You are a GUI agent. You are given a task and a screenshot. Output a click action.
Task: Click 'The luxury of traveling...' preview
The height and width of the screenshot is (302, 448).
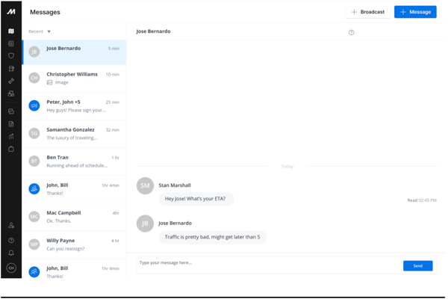pyautogui.click(x=72, y=138)
